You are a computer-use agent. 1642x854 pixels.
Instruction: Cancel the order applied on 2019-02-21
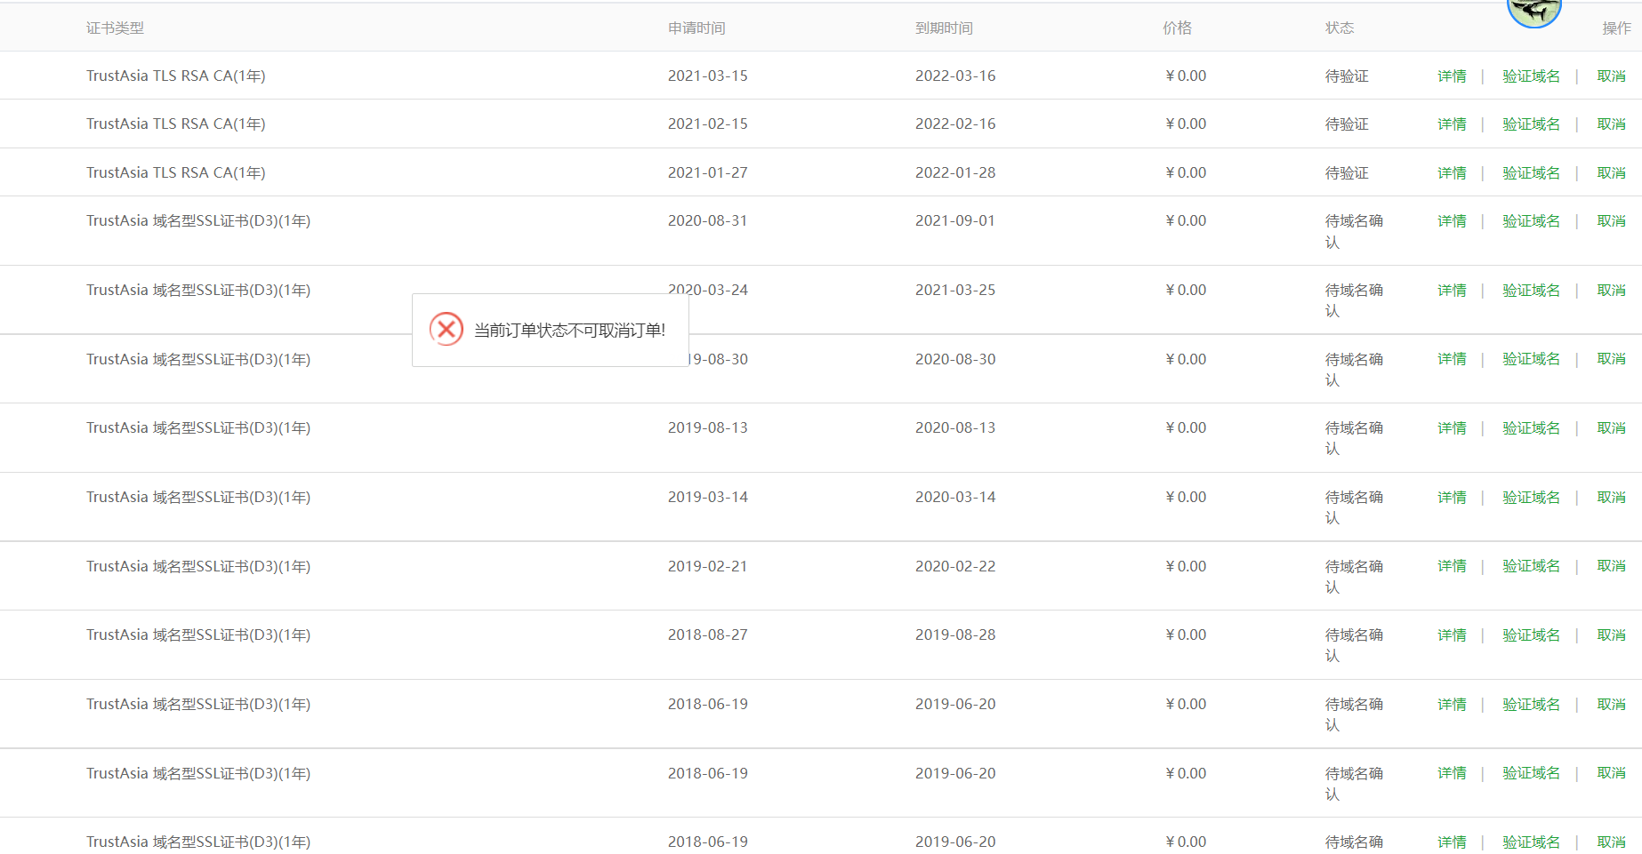(1611, 566)
